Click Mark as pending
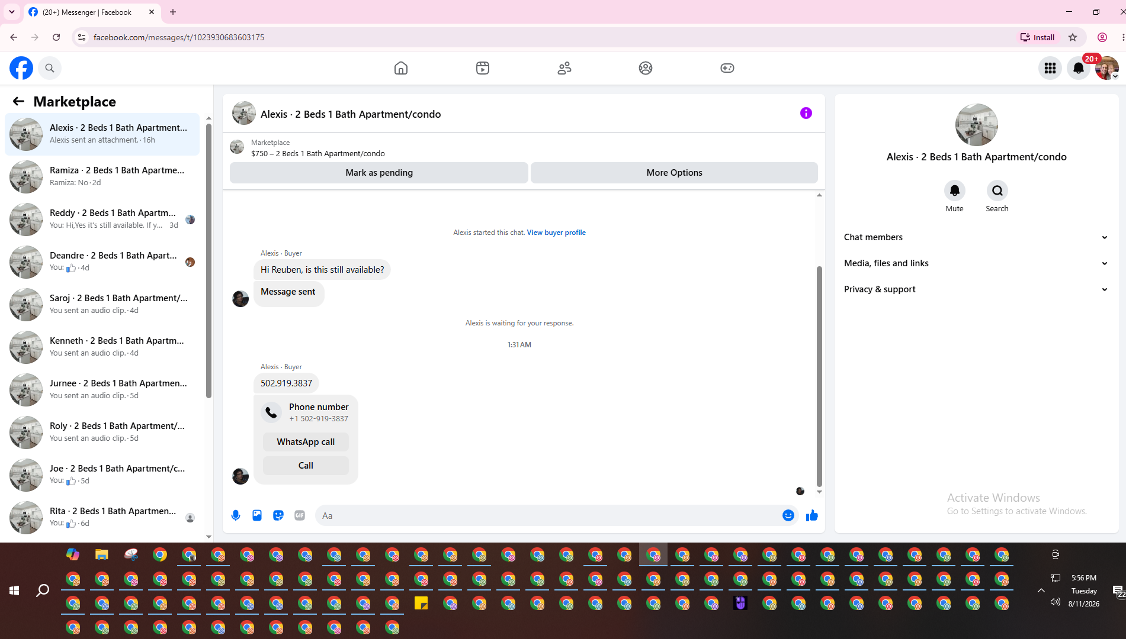Screen dimensions: 1126x639 379,173
